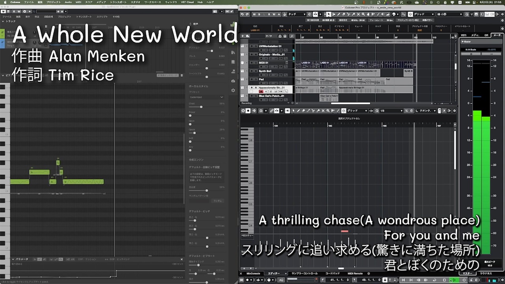Open the Audio menu in macOS menu bar
The height and width of the screenshot is (284, 505).
(x=68, y=2)
